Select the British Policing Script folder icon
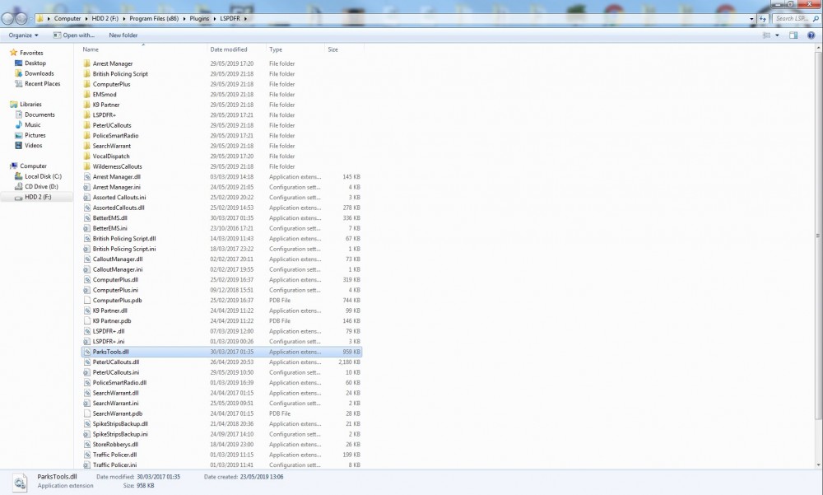 pos(87,74)
